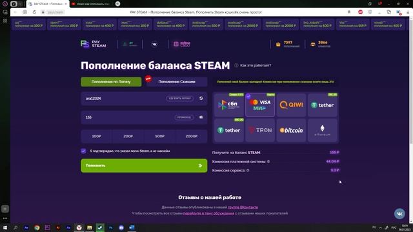The height and width of the screenshot is (232, 413).
Task: Select the ethereum payment card
Action: click(x=323, y=130)
